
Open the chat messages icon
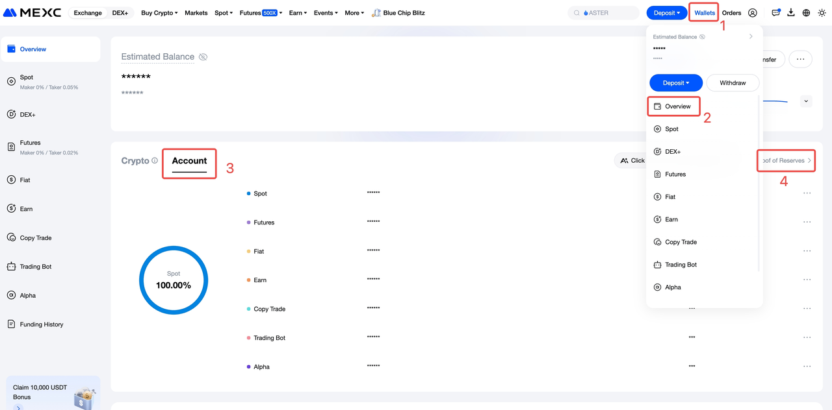tap(775, 13)
